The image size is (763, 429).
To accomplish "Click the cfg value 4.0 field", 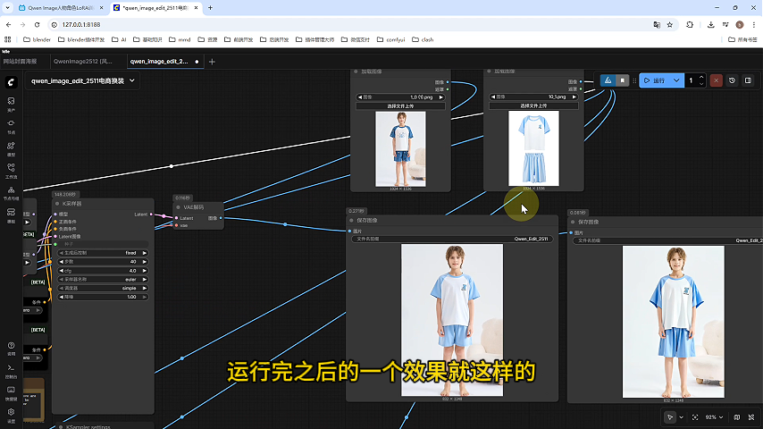I will click(x=103, y=271).
